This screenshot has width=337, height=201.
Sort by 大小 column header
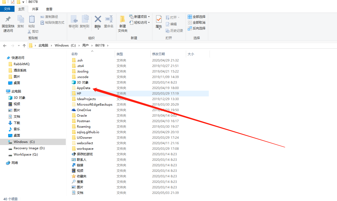(191, 54)
